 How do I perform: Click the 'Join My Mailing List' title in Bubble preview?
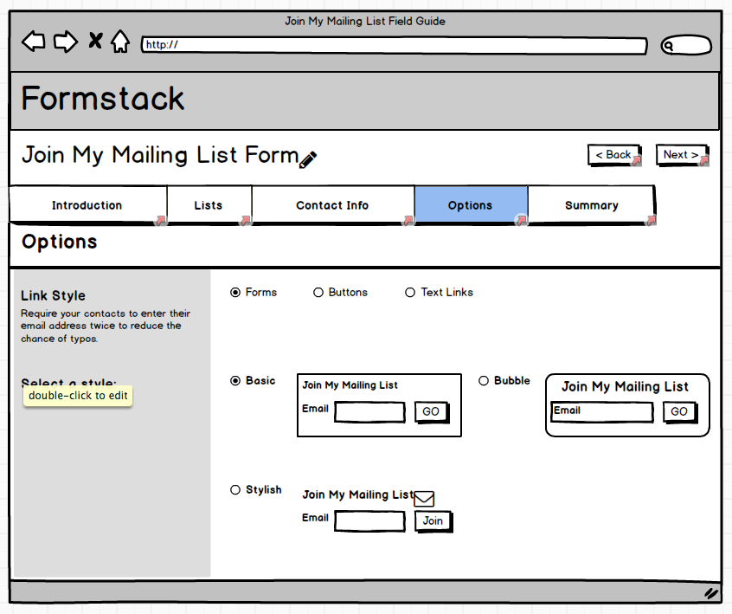(x=625, y=386)
